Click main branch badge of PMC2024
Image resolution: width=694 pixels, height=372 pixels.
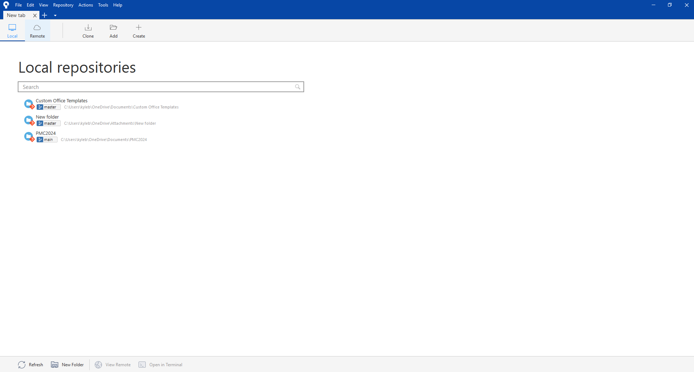click(47, 140)
